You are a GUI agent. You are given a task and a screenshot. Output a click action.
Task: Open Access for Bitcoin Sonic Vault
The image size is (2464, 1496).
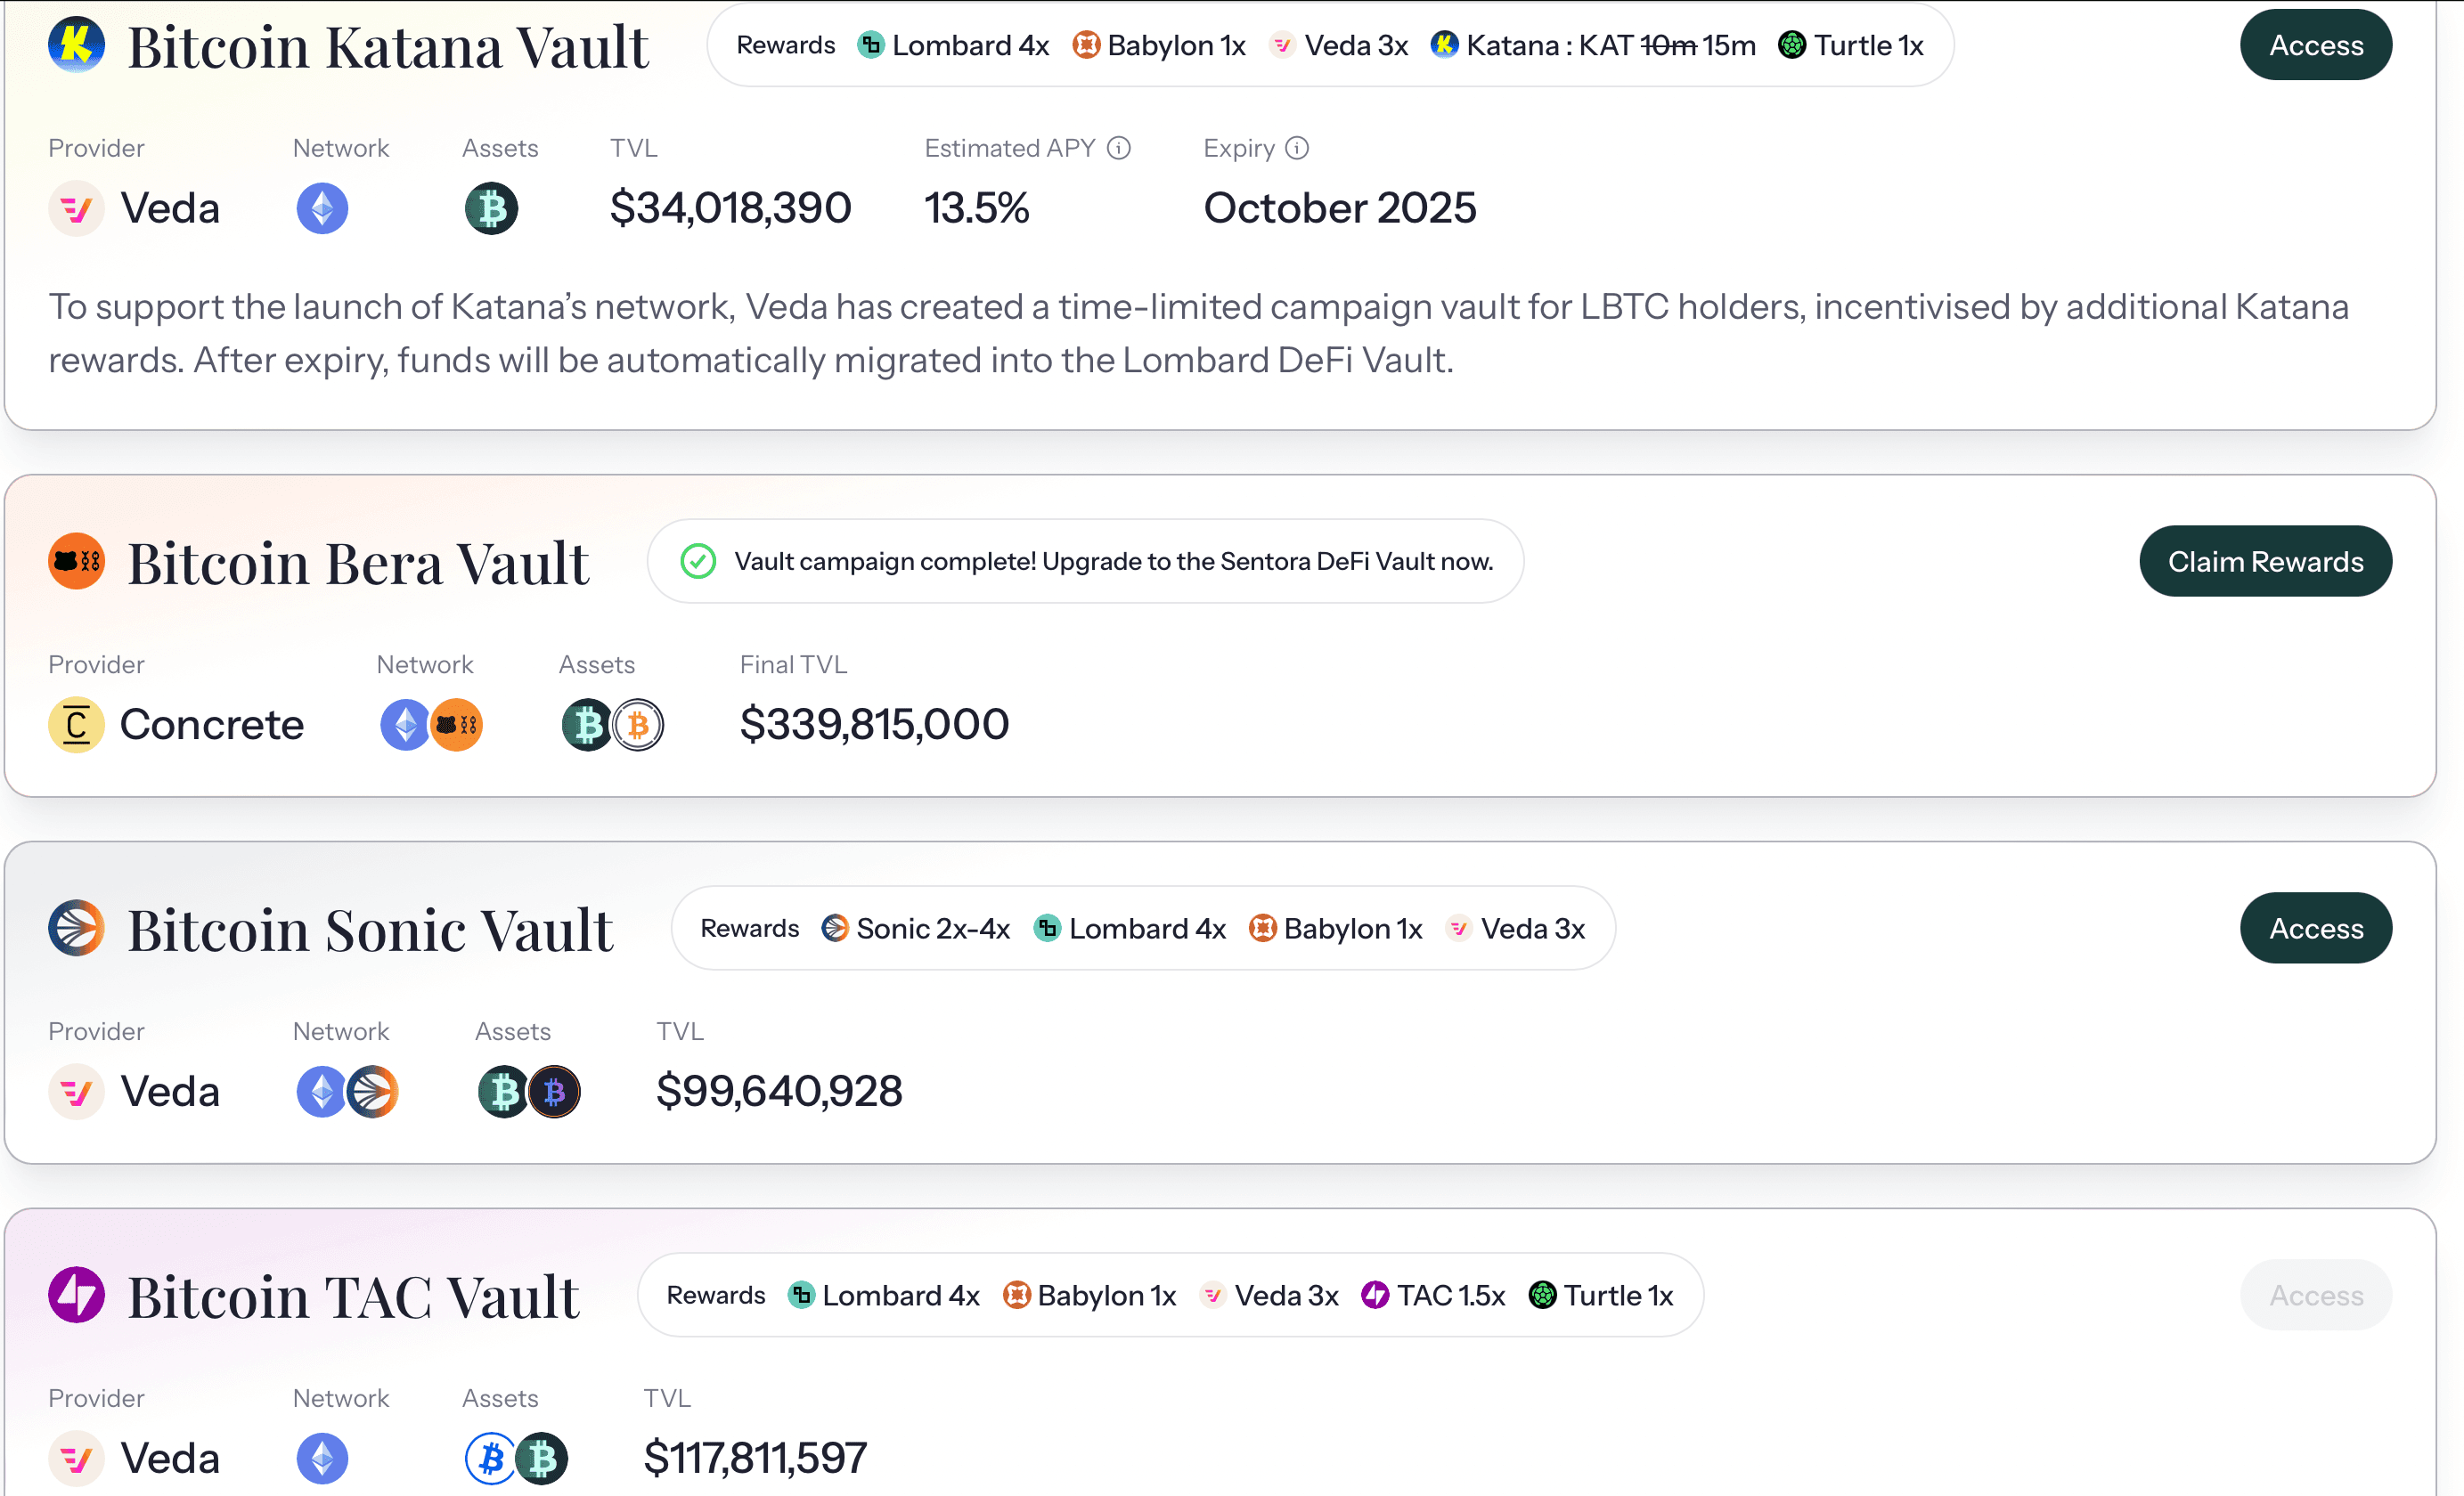click(2316, 929)
